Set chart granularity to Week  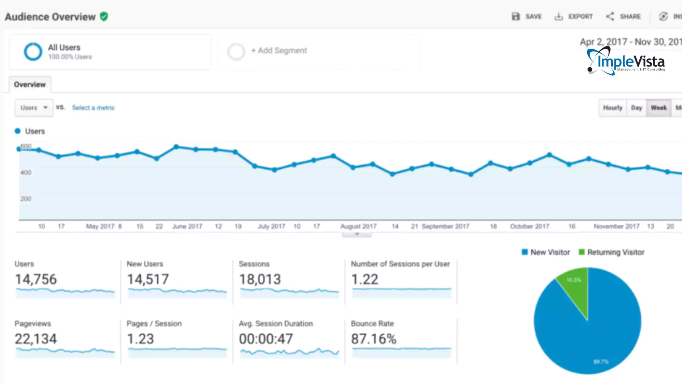coord(659,108)
